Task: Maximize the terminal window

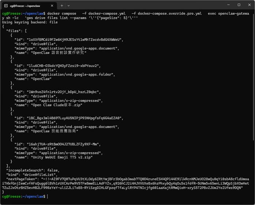Action: [239, 5]
